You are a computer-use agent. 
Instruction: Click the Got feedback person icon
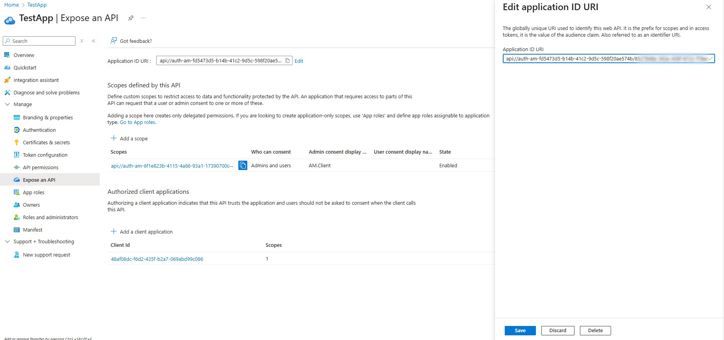[x=114, y=41]
